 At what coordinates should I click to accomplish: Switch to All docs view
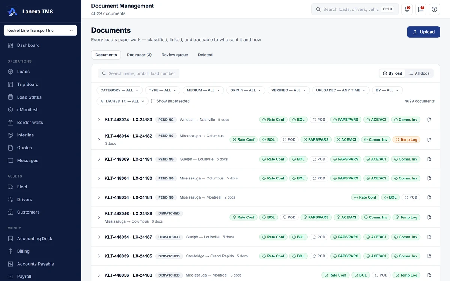[419, 73]
